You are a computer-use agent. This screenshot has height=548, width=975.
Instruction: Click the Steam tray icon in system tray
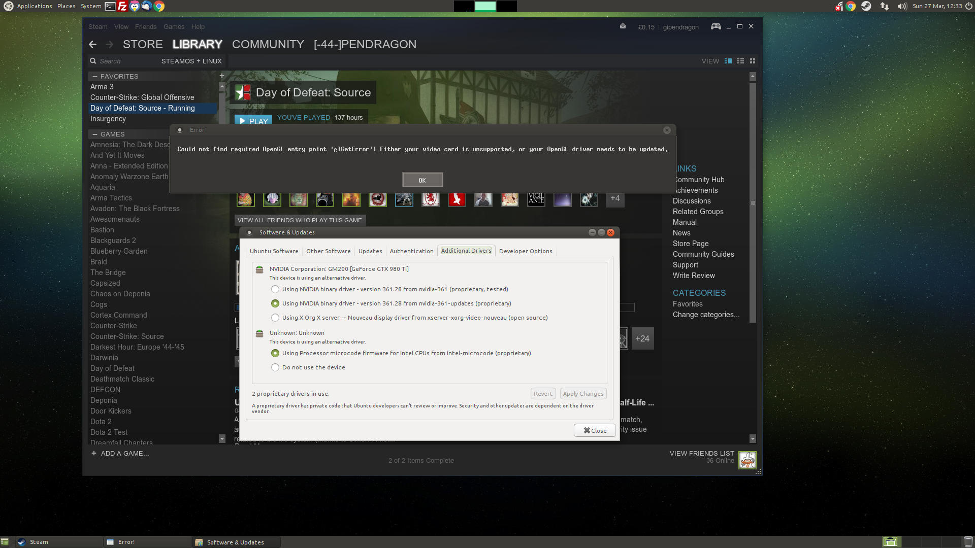coord(866,6)
